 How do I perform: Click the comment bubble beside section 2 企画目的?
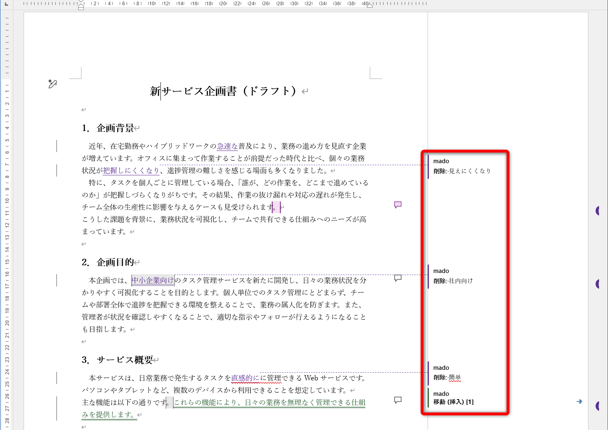click(x=397, y=278)
